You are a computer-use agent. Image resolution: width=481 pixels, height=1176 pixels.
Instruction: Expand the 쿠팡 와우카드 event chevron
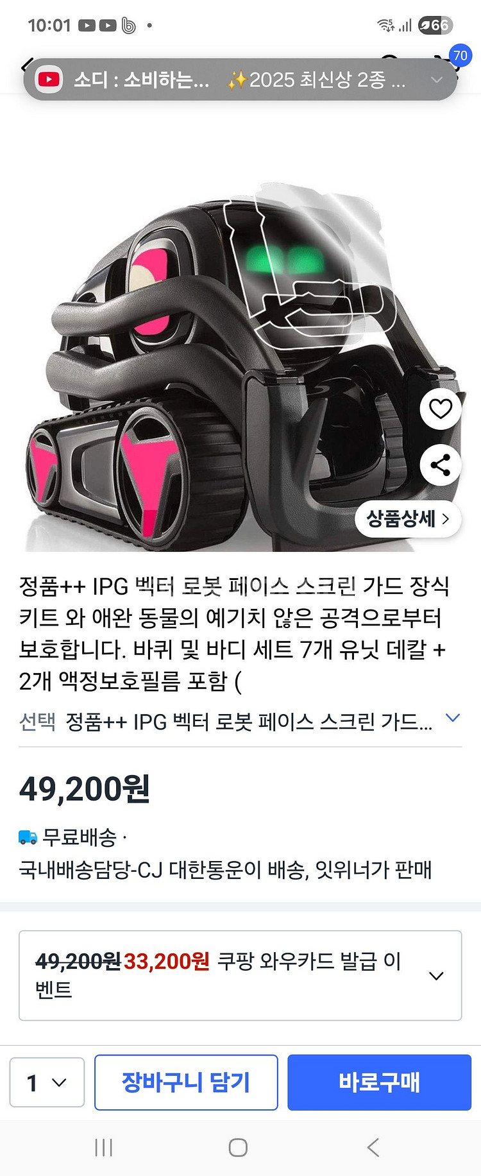[x=436, y=976]
